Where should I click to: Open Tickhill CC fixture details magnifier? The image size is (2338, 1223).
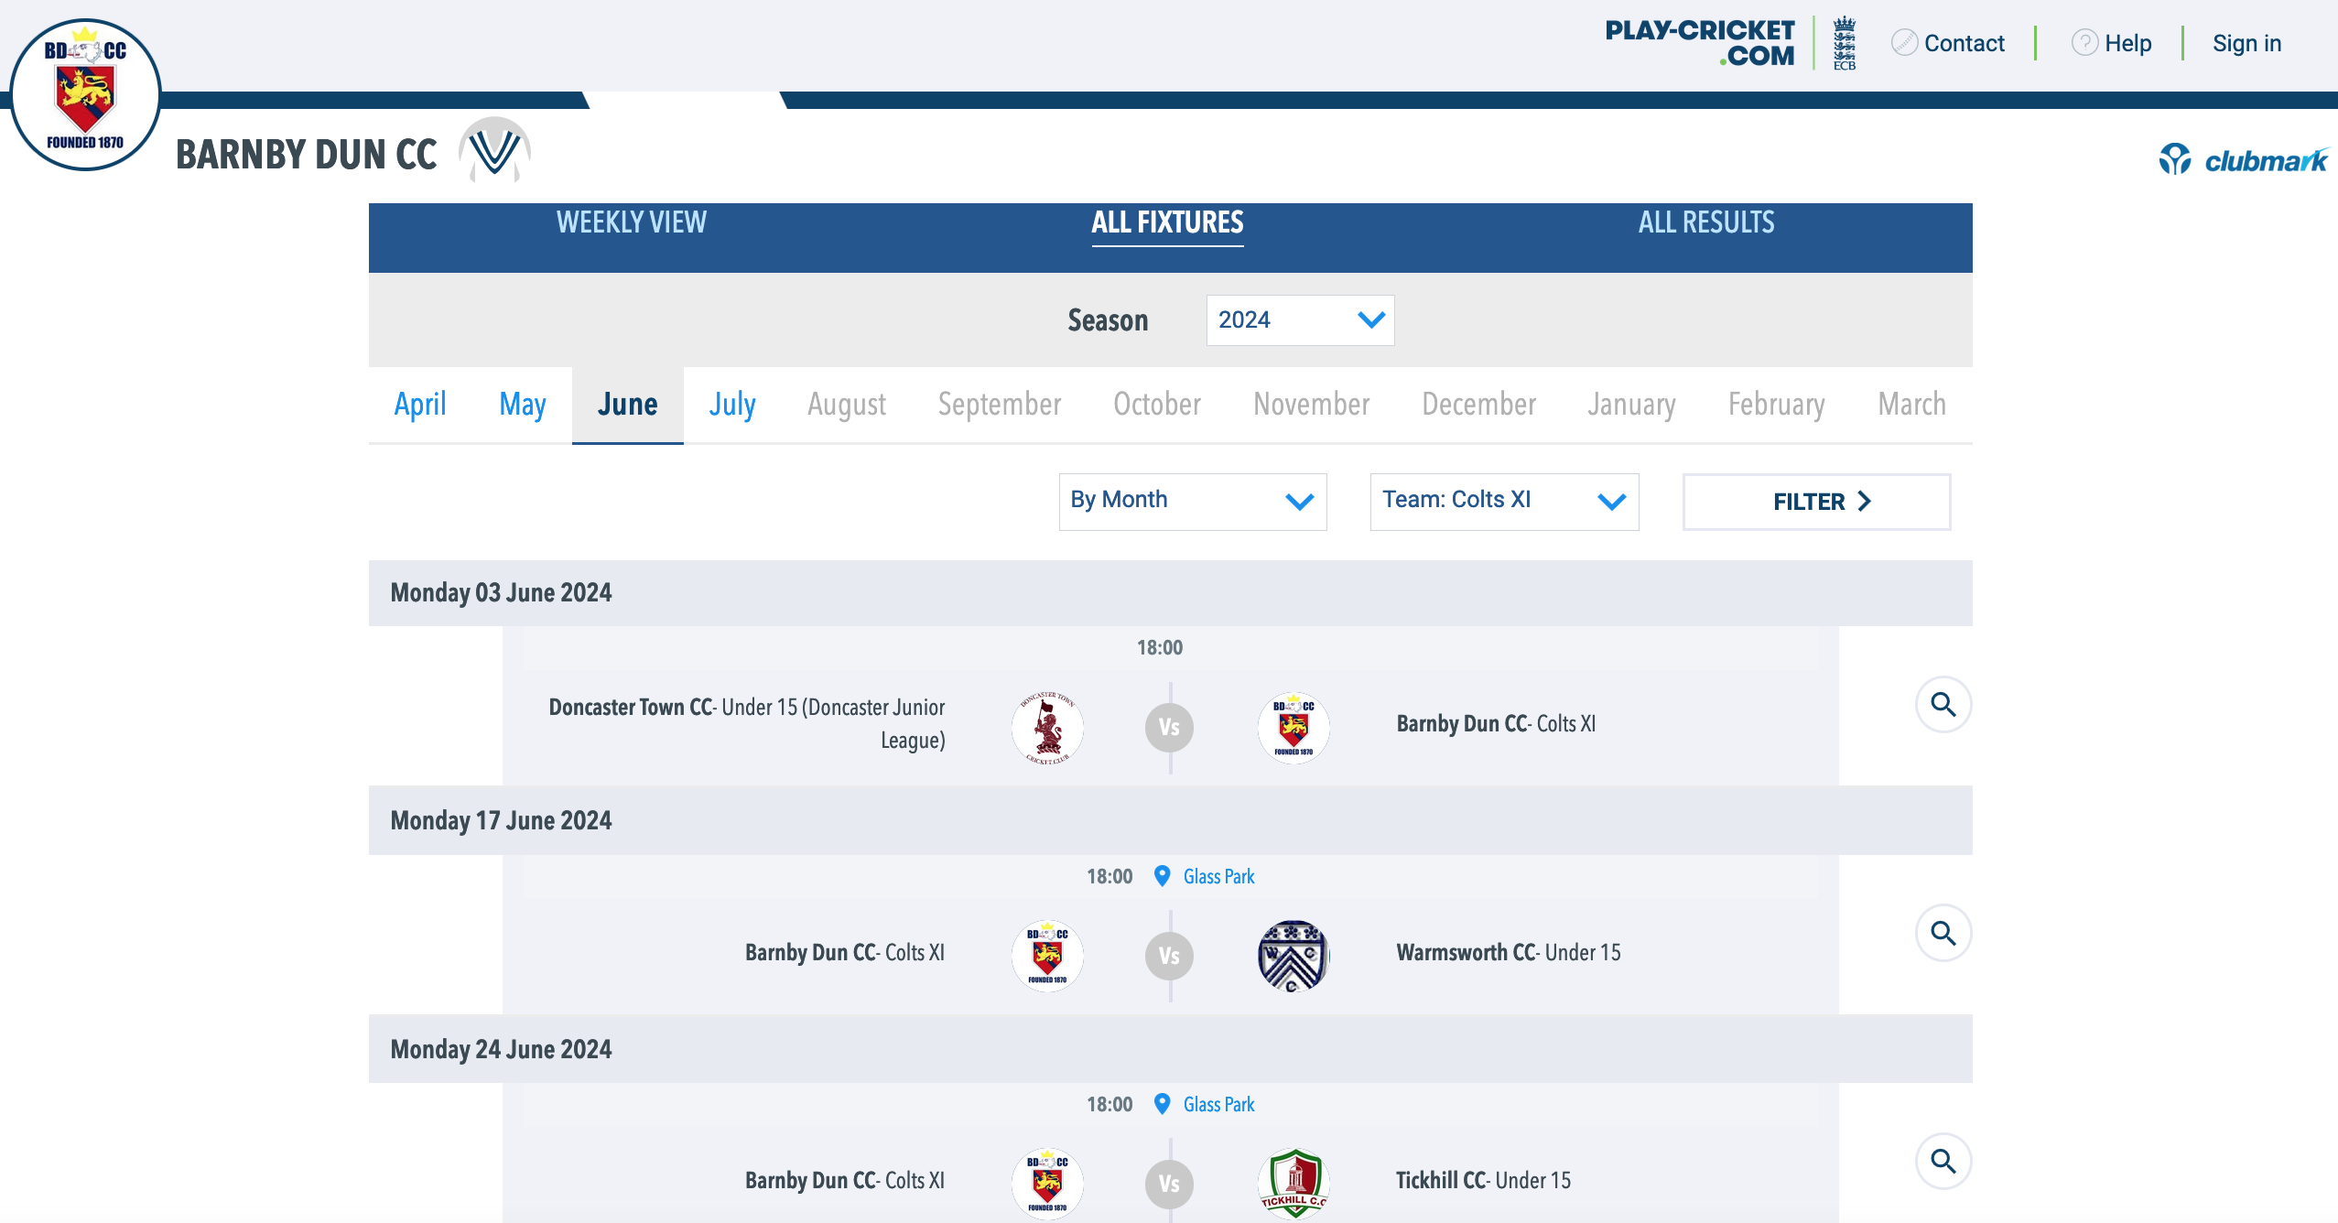[1943, 1162]
